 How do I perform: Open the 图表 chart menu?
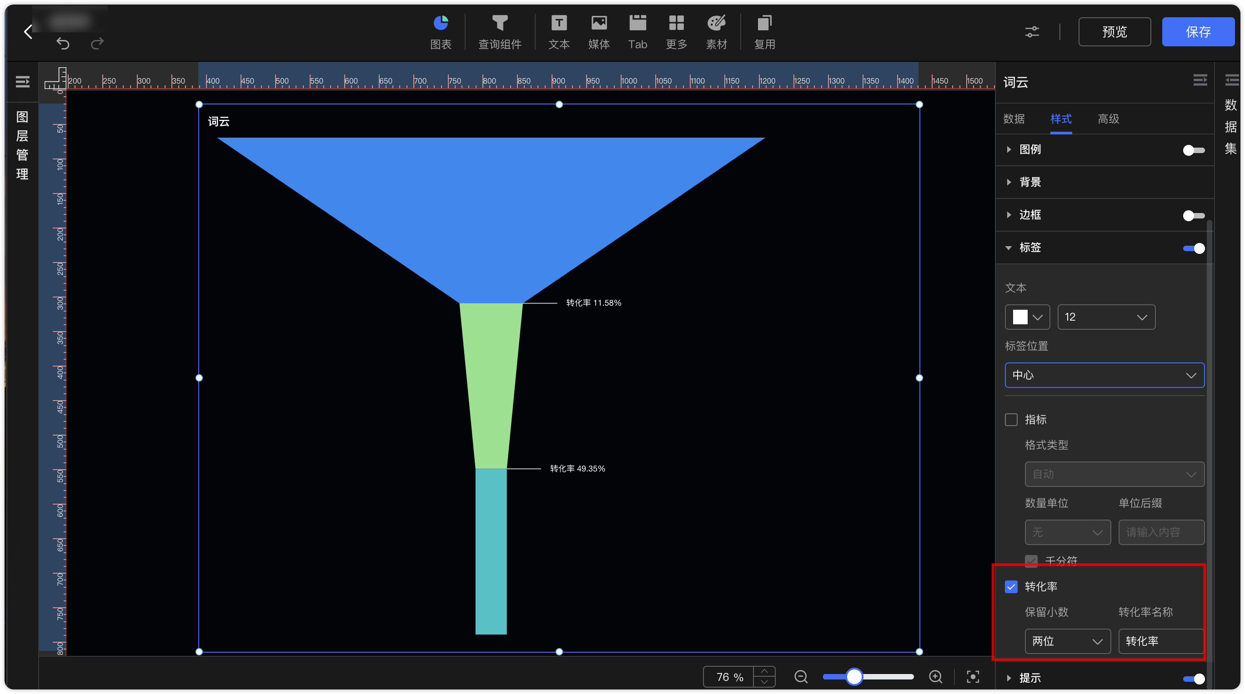[441, 32]
